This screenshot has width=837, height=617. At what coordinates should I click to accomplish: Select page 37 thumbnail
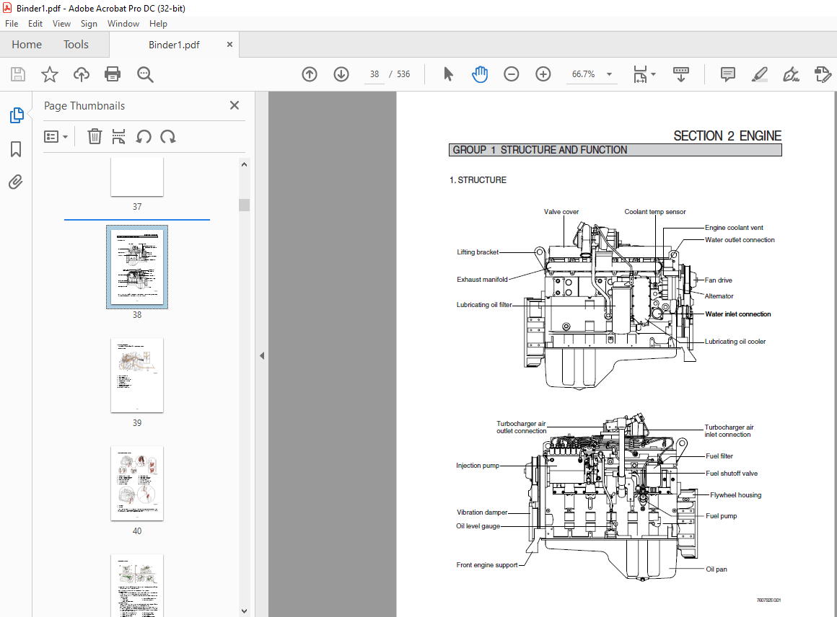(x=137, y=177)
